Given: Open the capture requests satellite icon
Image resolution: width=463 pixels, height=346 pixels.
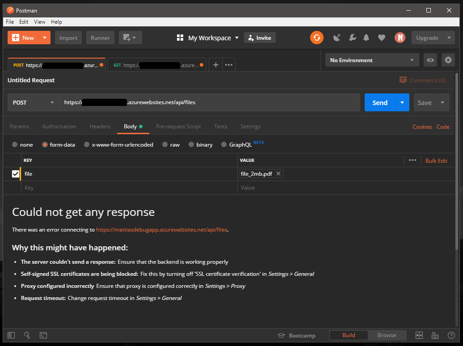Looking at the screenshot, I should [x=337, y=38].
